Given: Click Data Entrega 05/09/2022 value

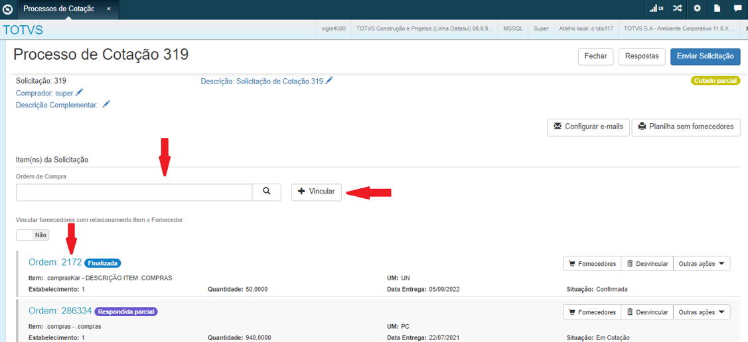Looking at the screenshot, I should [444, 289].
